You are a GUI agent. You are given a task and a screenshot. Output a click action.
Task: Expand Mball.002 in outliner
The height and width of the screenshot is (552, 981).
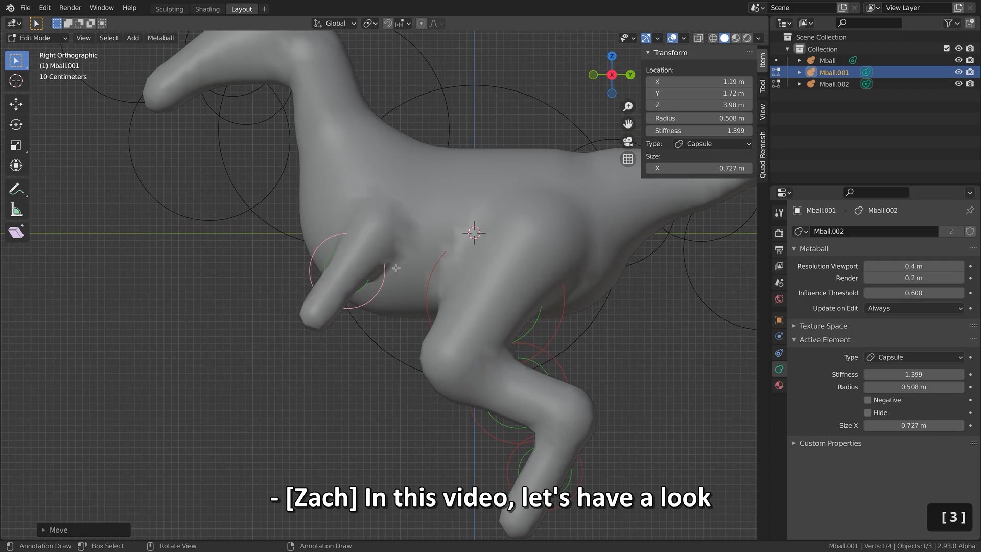click(x=799, y=84)
